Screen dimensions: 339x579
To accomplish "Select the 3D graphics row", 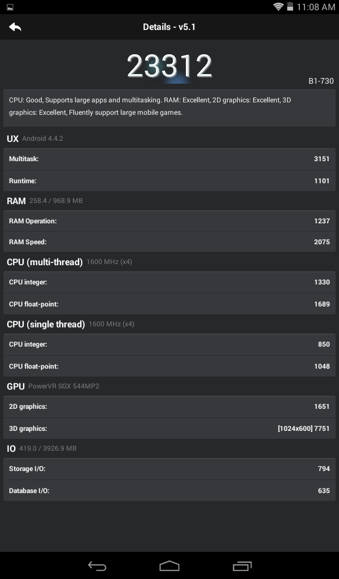I will pos(169,429).
